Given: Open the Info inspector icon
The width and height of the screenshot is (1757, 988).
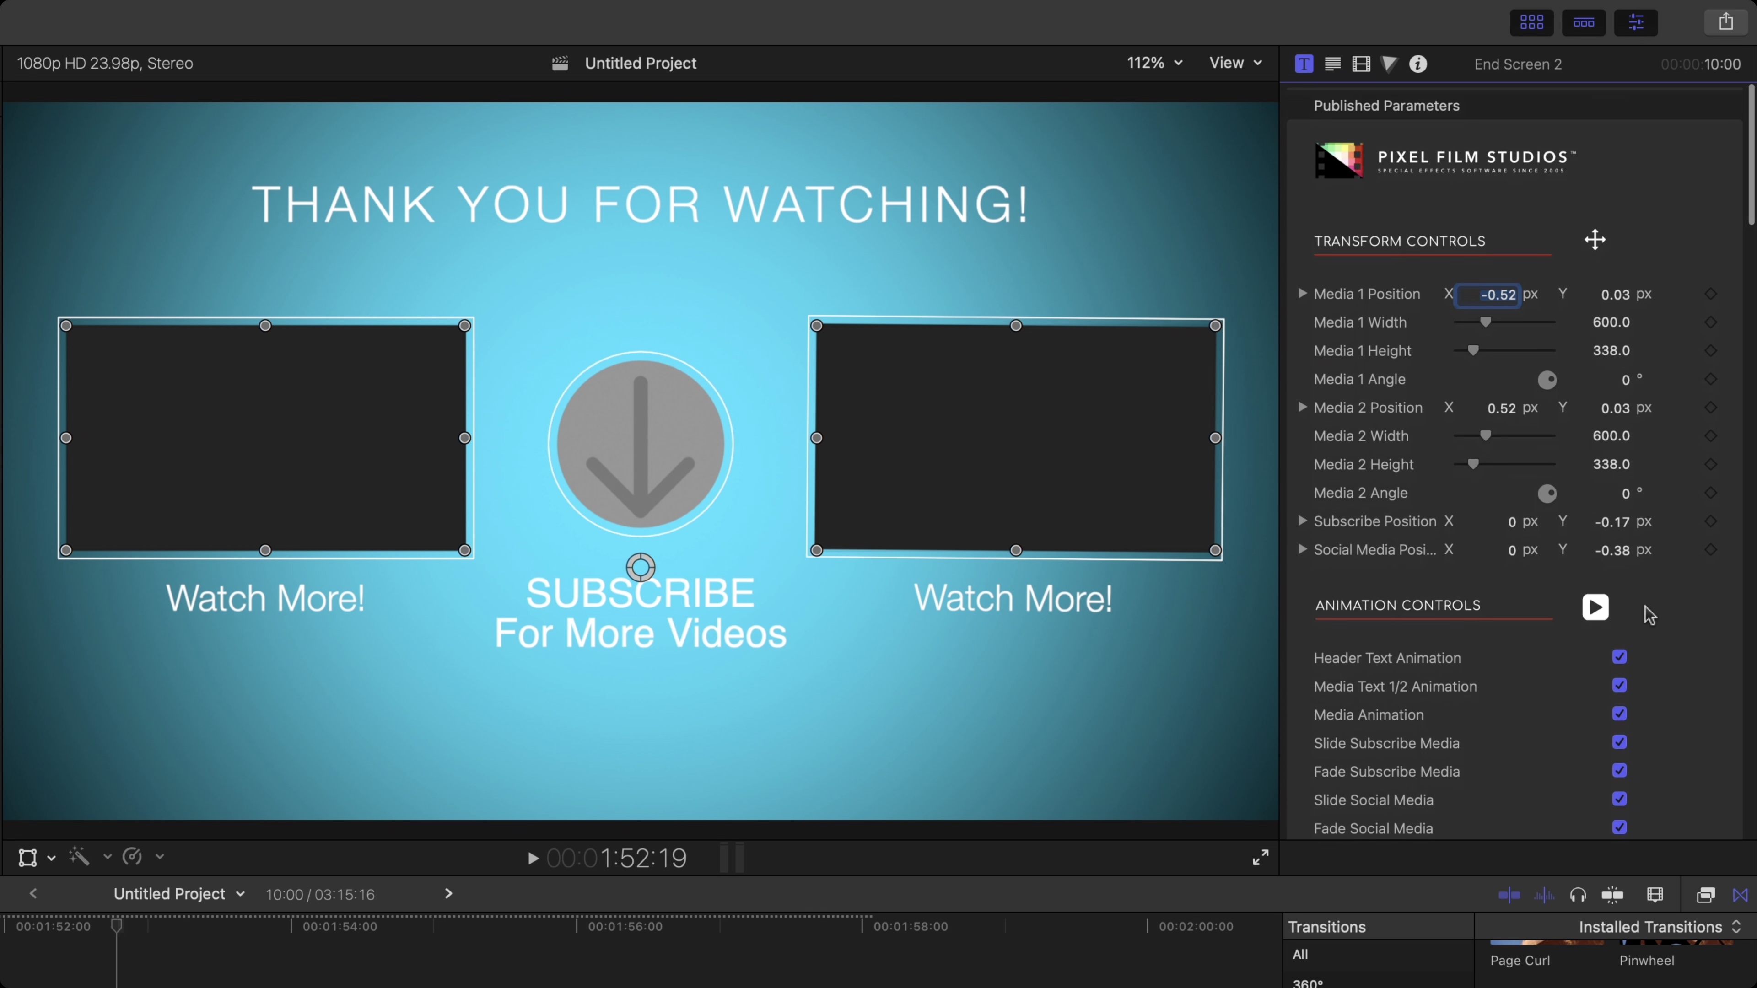Looking at the screenshot, I should click(x=1418, y=64).
